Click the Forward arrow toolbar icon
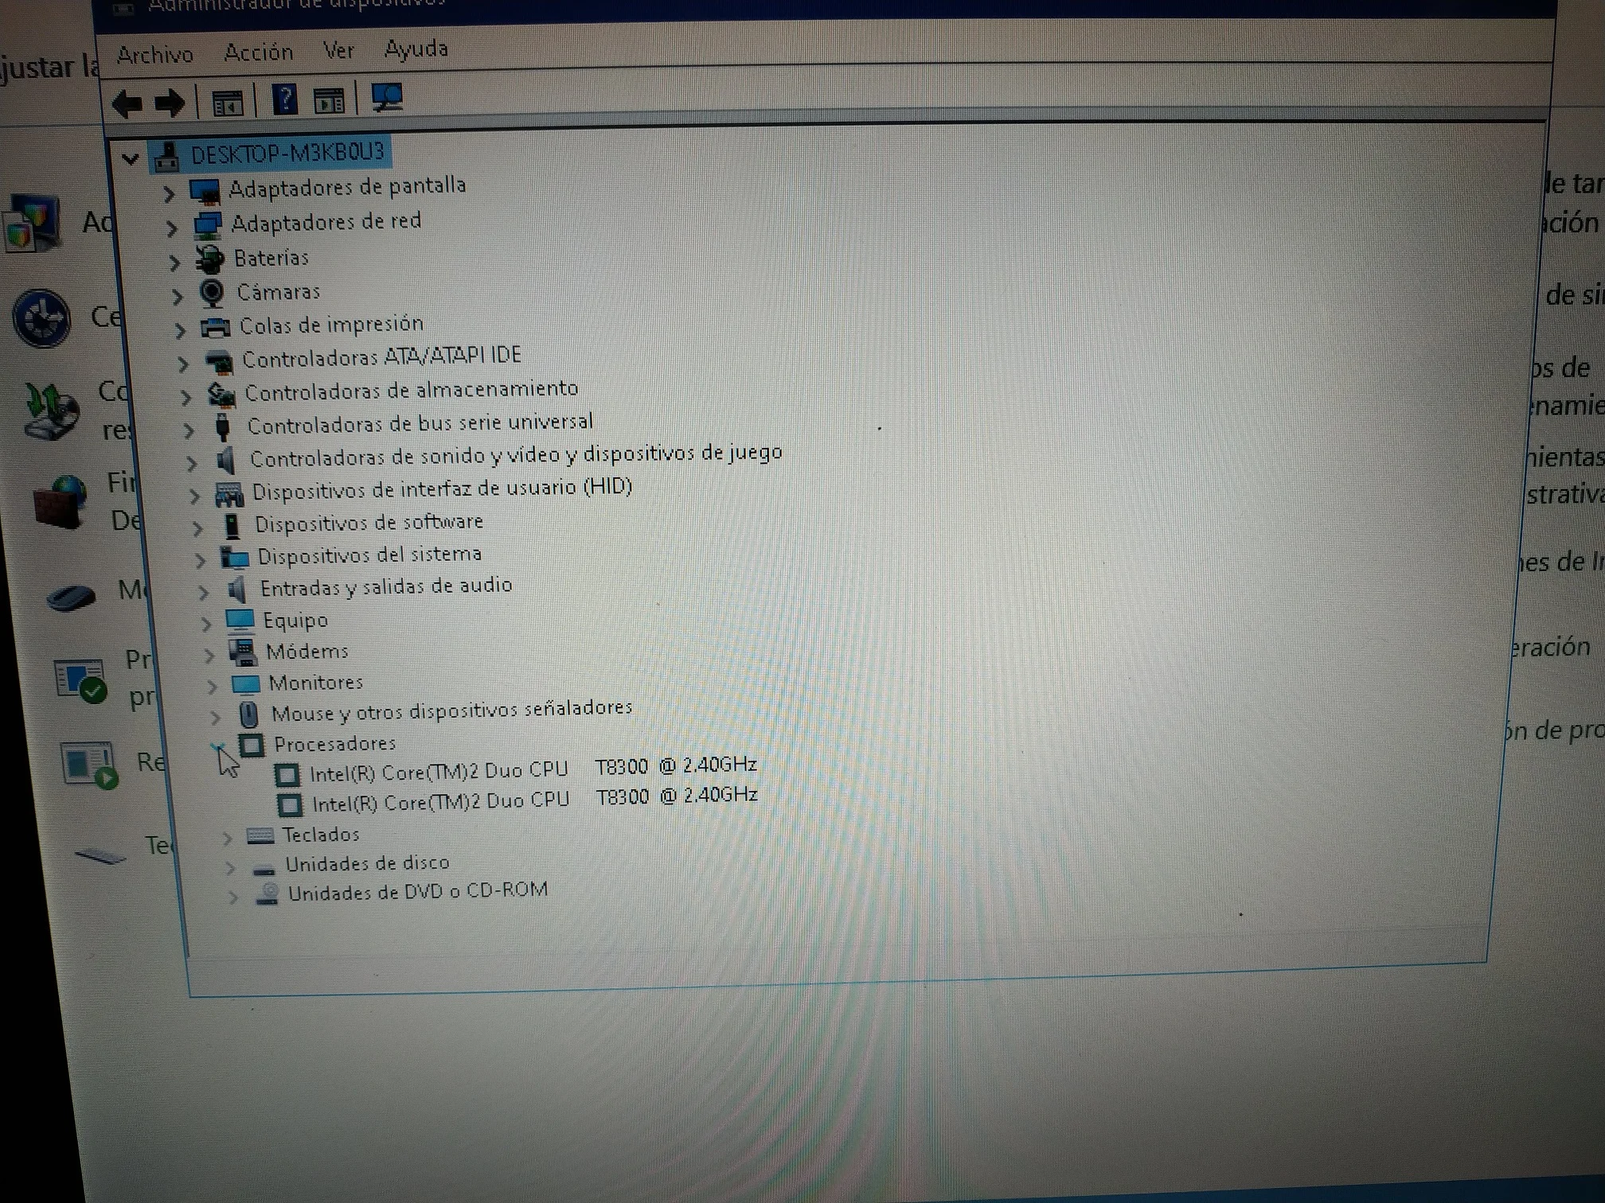This screenshot has height=1203, width=1605. coord(170,103)
